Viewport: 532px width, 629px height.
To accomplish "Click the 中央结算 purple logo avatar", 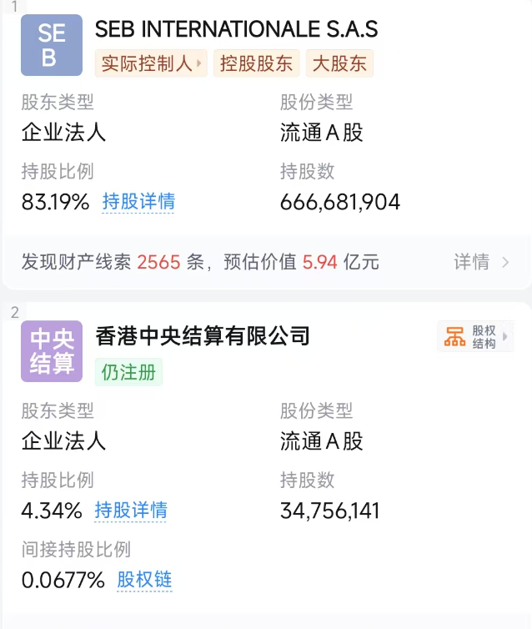I will [x=52, y=351].
